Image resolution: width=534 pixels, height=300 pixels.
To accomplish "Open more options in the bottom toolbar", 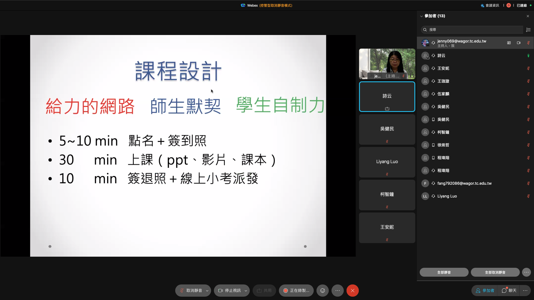I will coord(338,291).
